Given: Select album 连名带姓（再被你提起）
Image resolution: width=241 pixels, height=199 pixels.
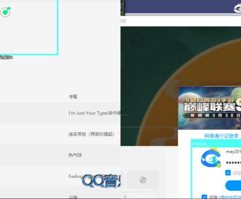Looking at the screenshot, I should (91, 134).
